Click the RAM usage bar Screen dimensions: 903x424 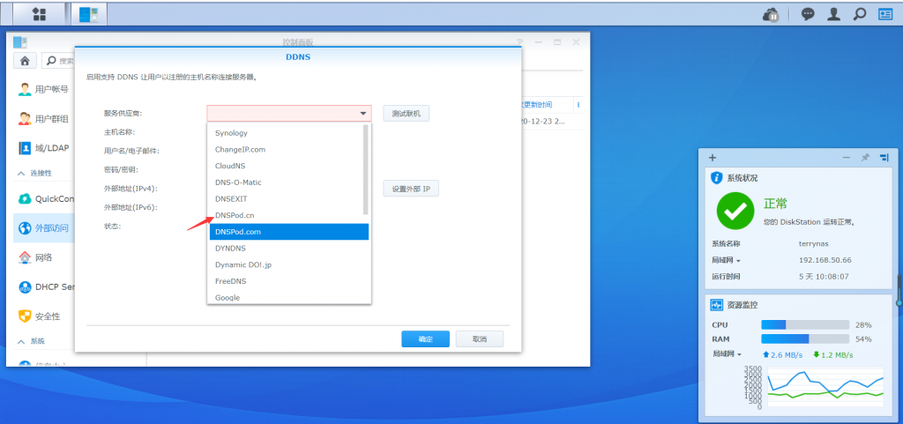pos(805,338)
